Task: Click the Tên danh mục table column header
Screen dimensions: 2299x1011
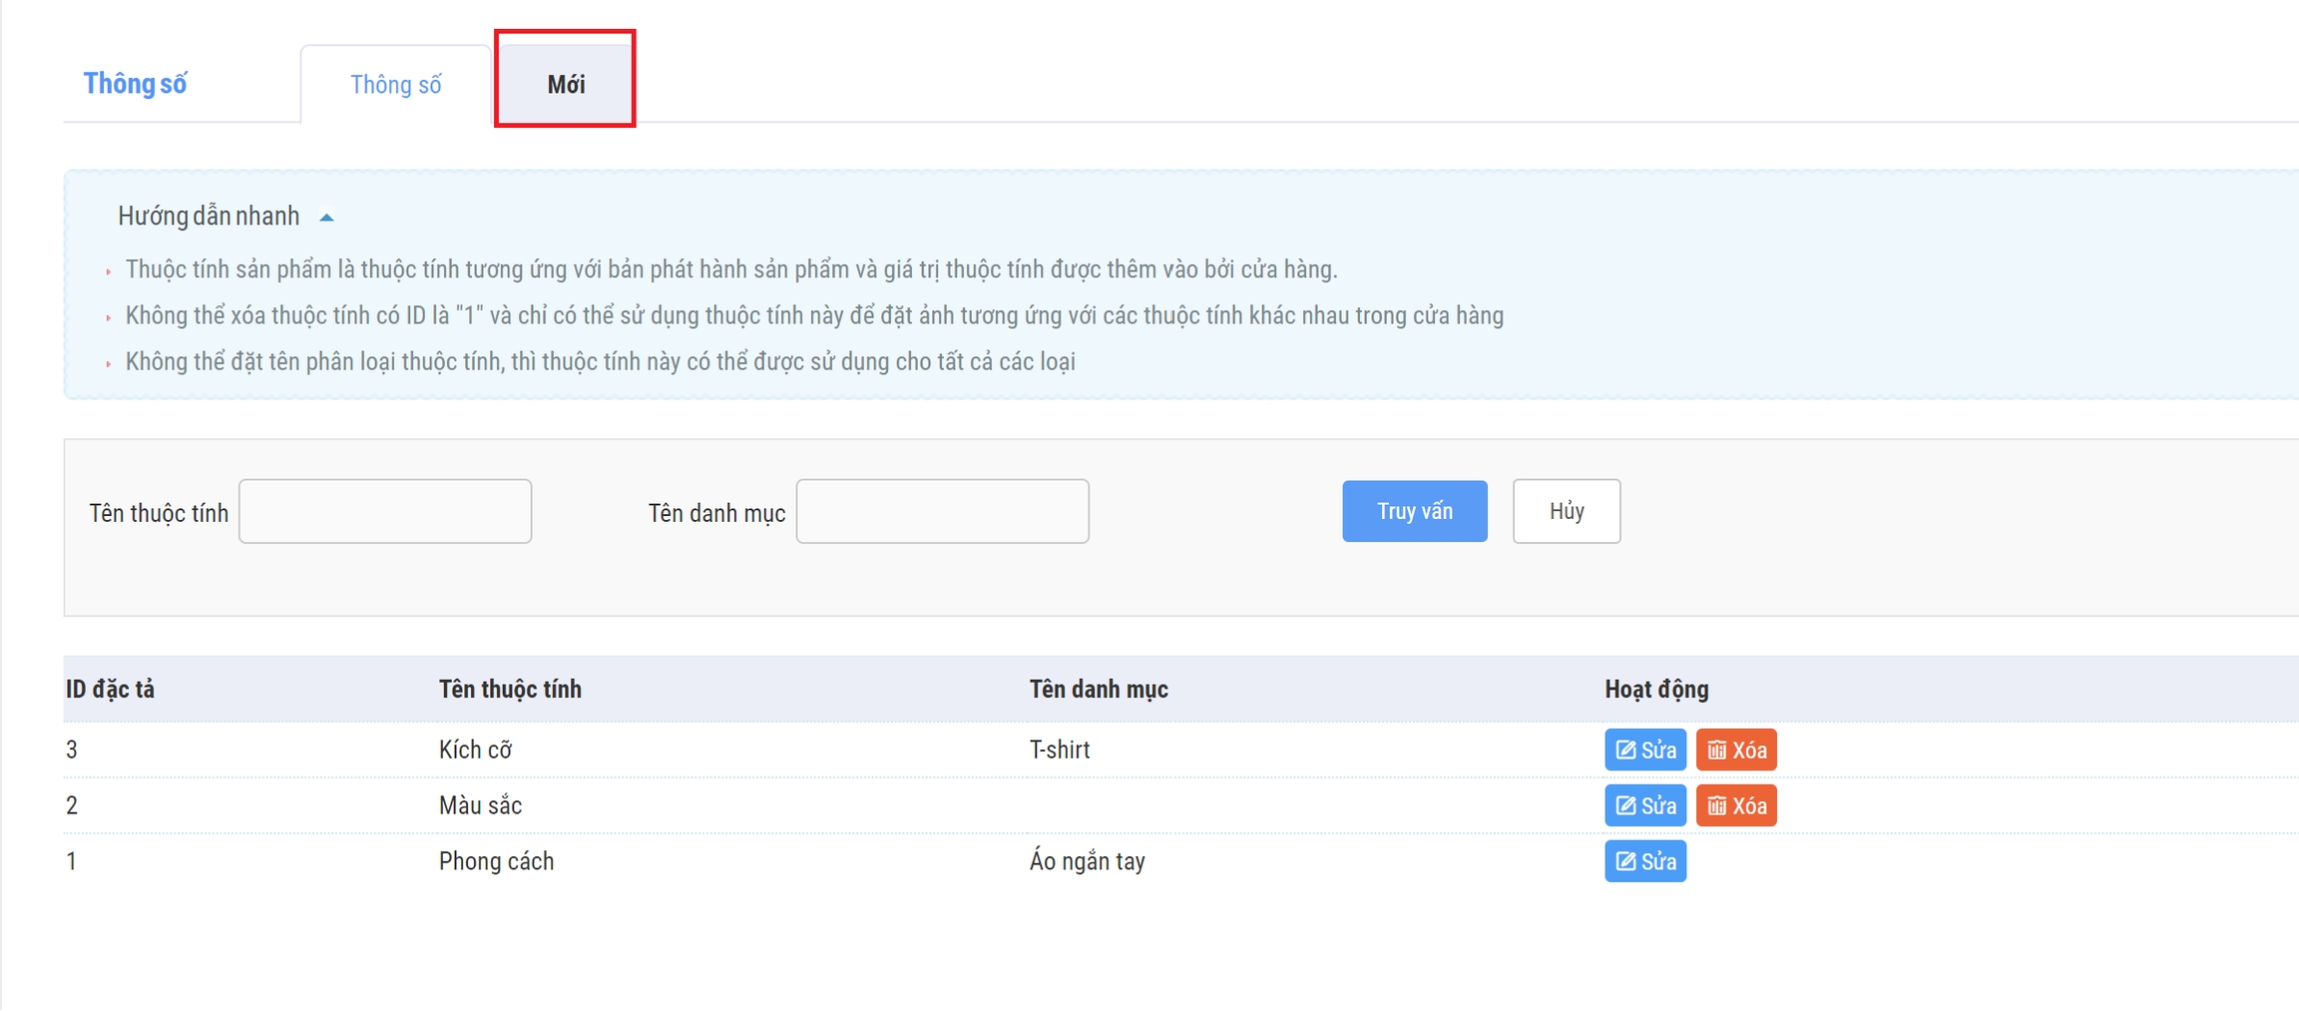Action: point(1098,690)
